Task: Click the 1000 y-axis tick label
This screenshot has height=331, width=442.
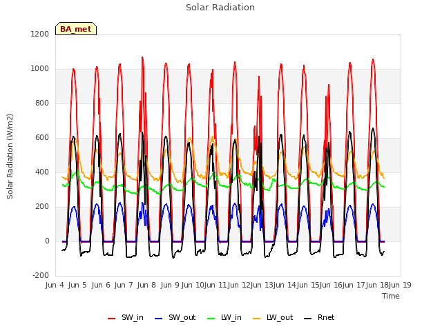Action: (40, 69)
